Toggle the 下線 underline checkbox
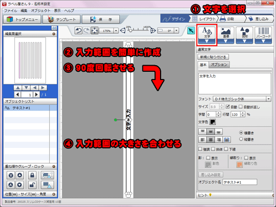The height and width of the screenshot is (207, 276). 226,149
